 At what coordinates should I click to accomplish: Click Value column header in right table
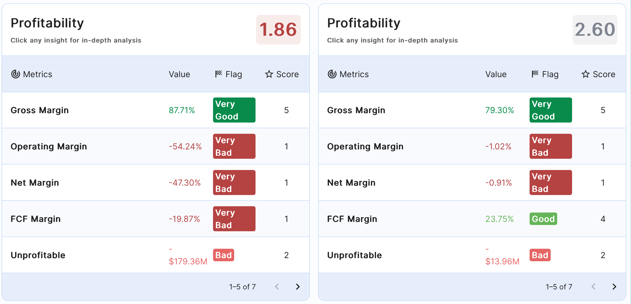pos(496,74)
